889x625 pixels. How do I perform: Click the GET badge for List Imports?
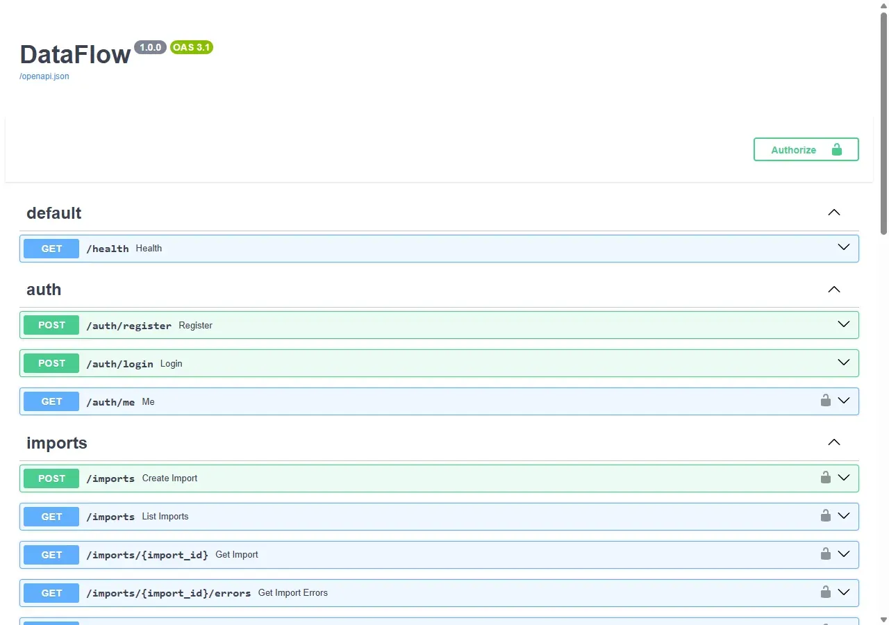point(51,517)
